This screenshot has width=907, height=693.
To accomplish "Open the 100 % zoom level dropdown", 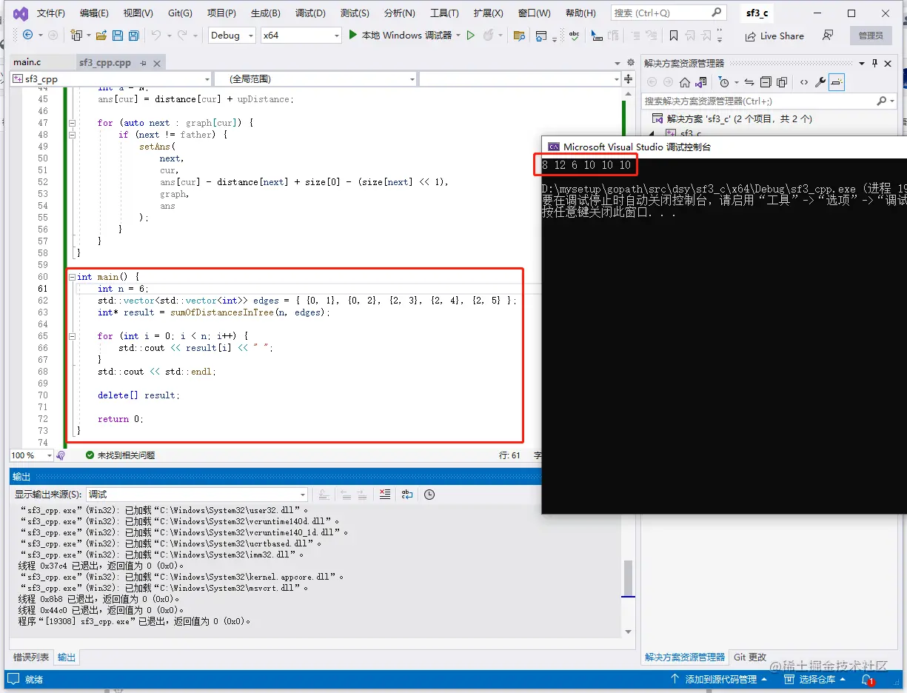I will (x=31, y=455).
